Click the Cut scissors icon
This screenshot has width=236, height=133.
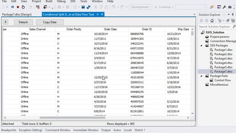[96, 7]
